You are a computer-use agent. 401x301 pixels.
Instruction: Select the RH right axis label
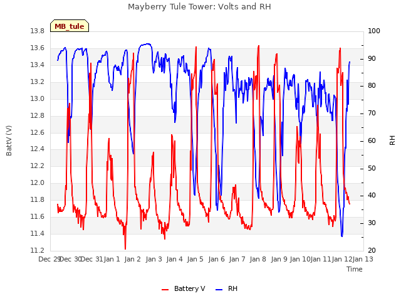[392, 140]
